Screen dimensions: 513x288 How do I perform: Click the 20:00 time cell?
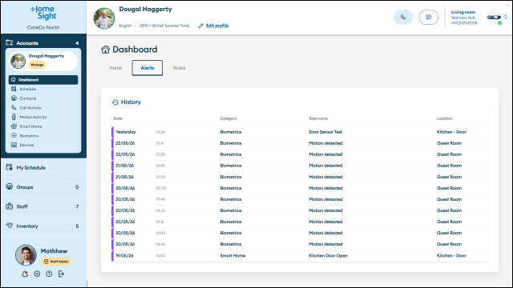pyautogui.click(x=161, y=188)
